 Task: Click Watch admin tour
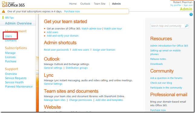[91, 29]
